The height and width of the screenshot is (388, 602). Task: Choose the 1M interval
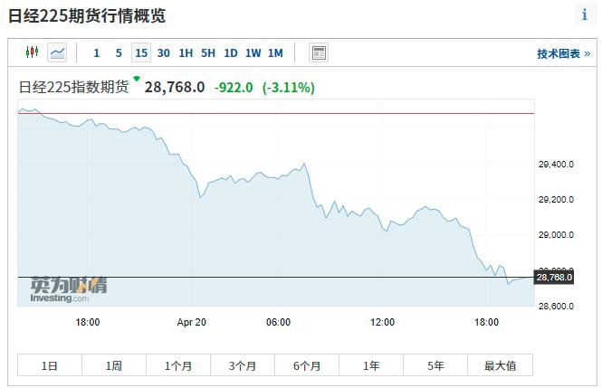point(276,53)
